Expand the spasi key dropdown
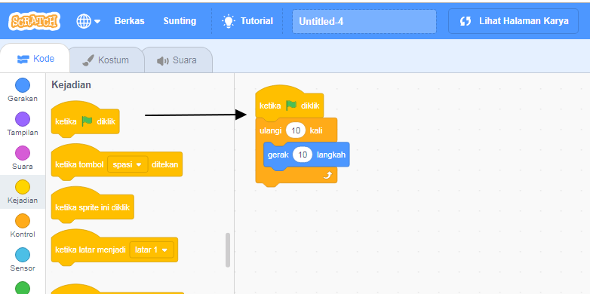This screenshot has height=294, width=590. 128,164
